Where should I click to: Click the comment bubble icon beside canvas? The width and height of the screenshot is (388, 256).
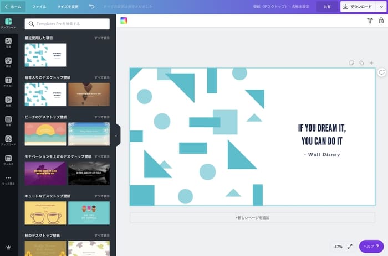[382, 72]
